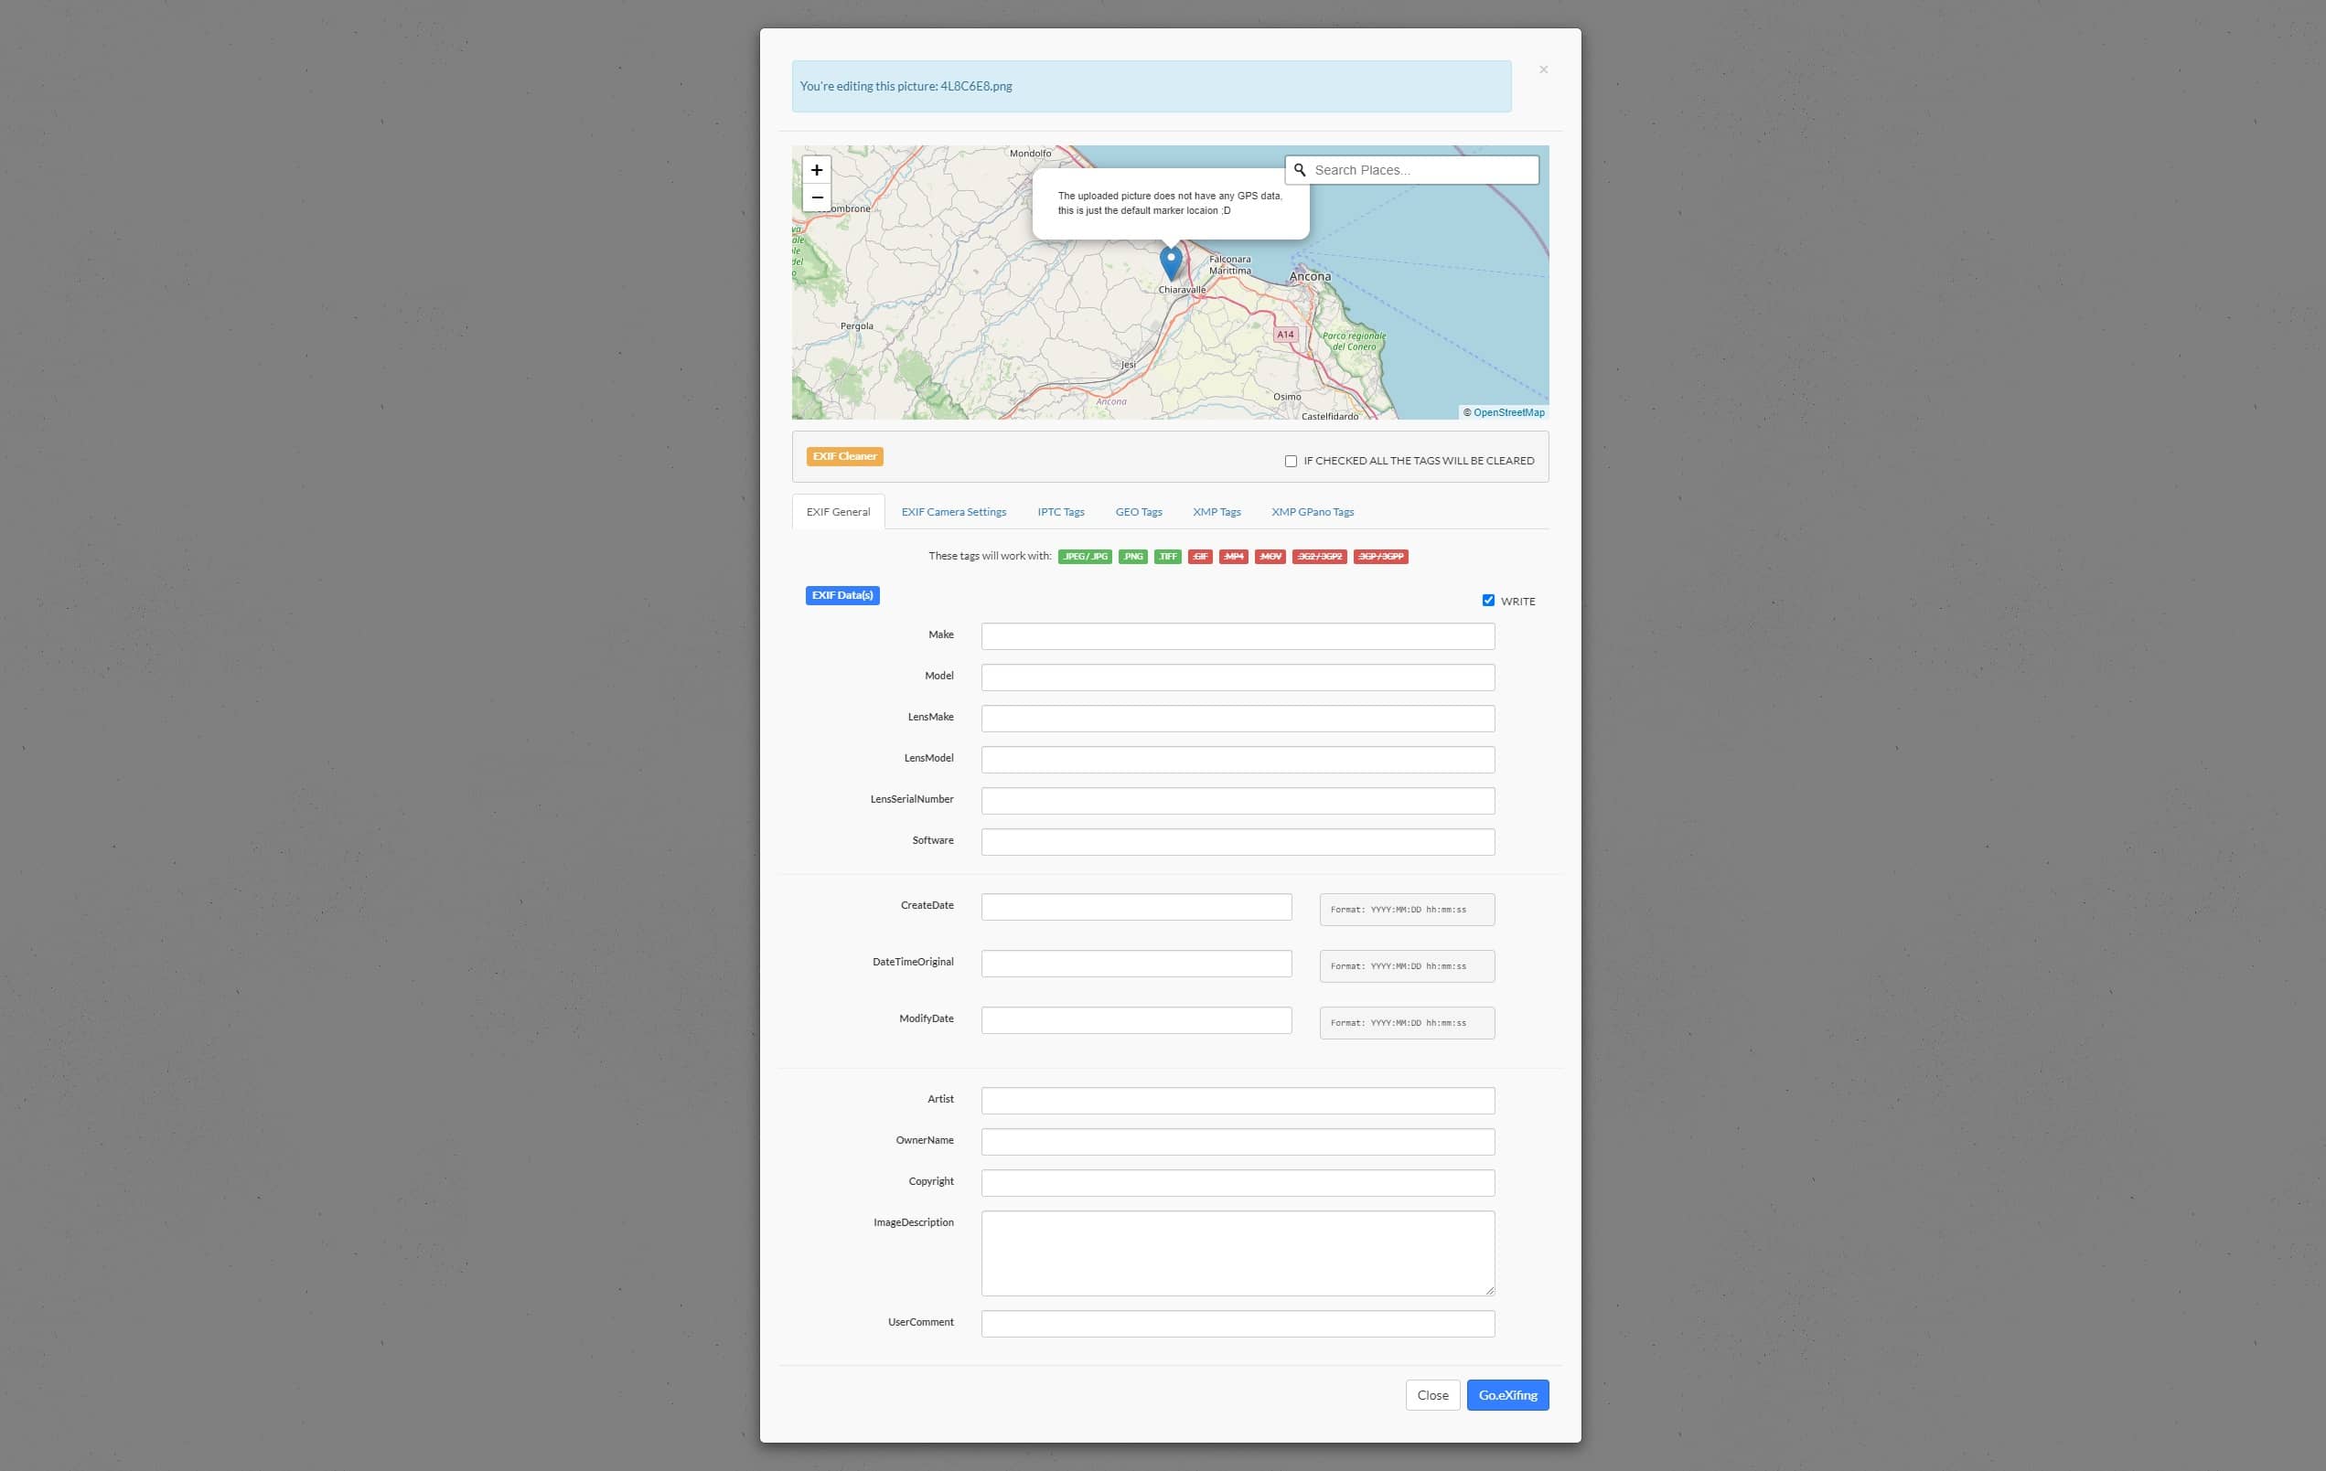Click the PNG format badge
Screen dimensions: 2326x1471
[x=1132, y=557]
